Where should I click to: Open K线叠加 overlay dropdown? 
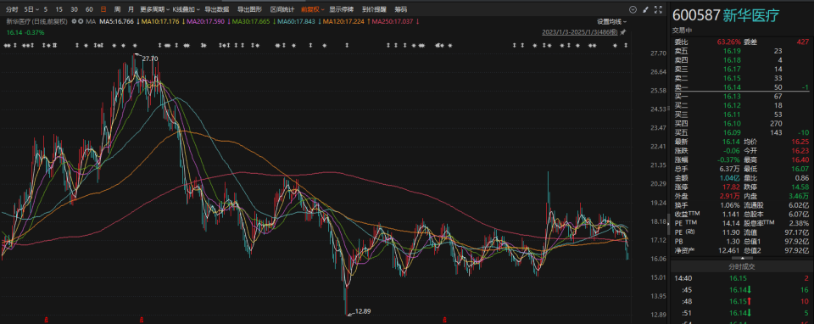pyautogui.click(x=186, y=9)
